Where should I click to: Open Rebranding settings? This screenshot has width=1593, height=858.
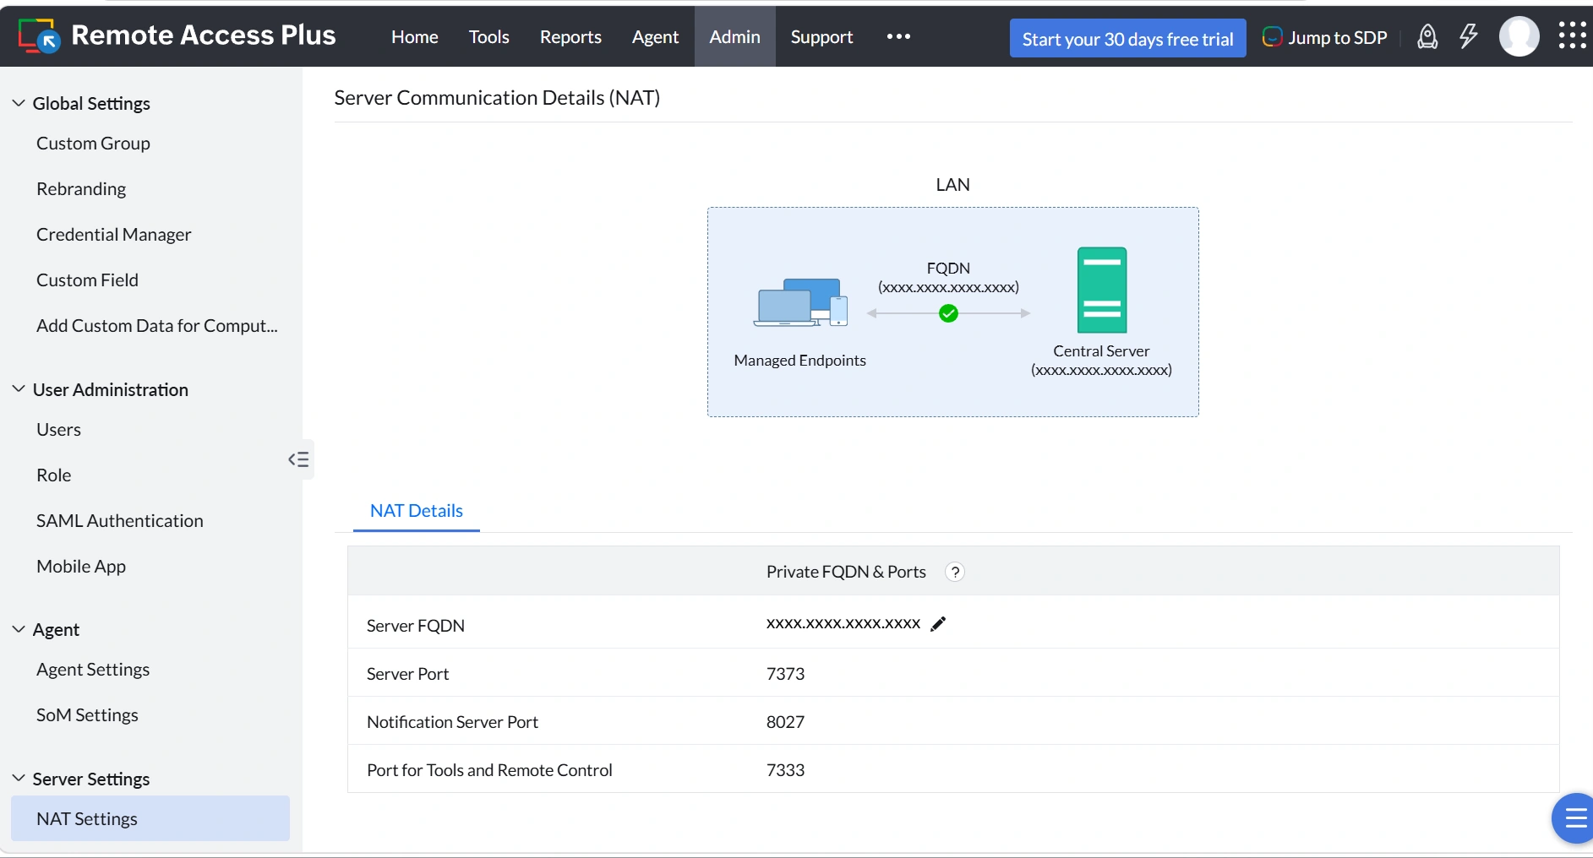coord(81,189)
